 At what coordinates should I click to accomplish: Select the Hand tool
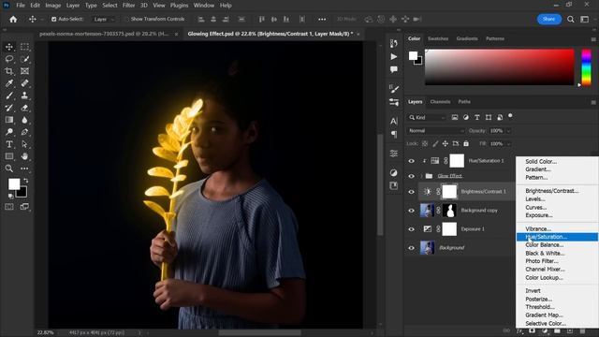point(24,156)
